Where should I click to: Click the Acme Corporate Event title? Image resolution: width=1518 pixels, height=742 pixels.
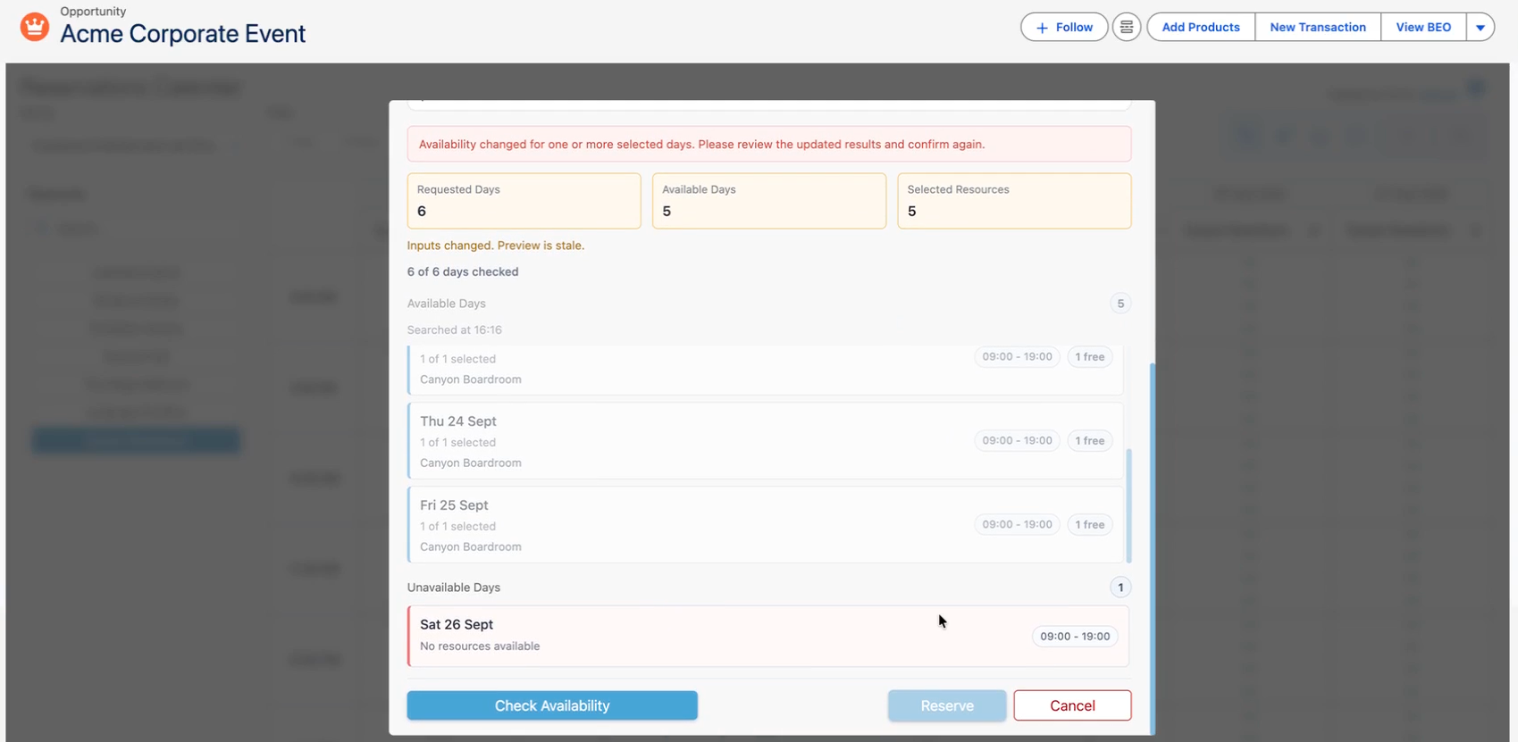(x=183, y=34)
